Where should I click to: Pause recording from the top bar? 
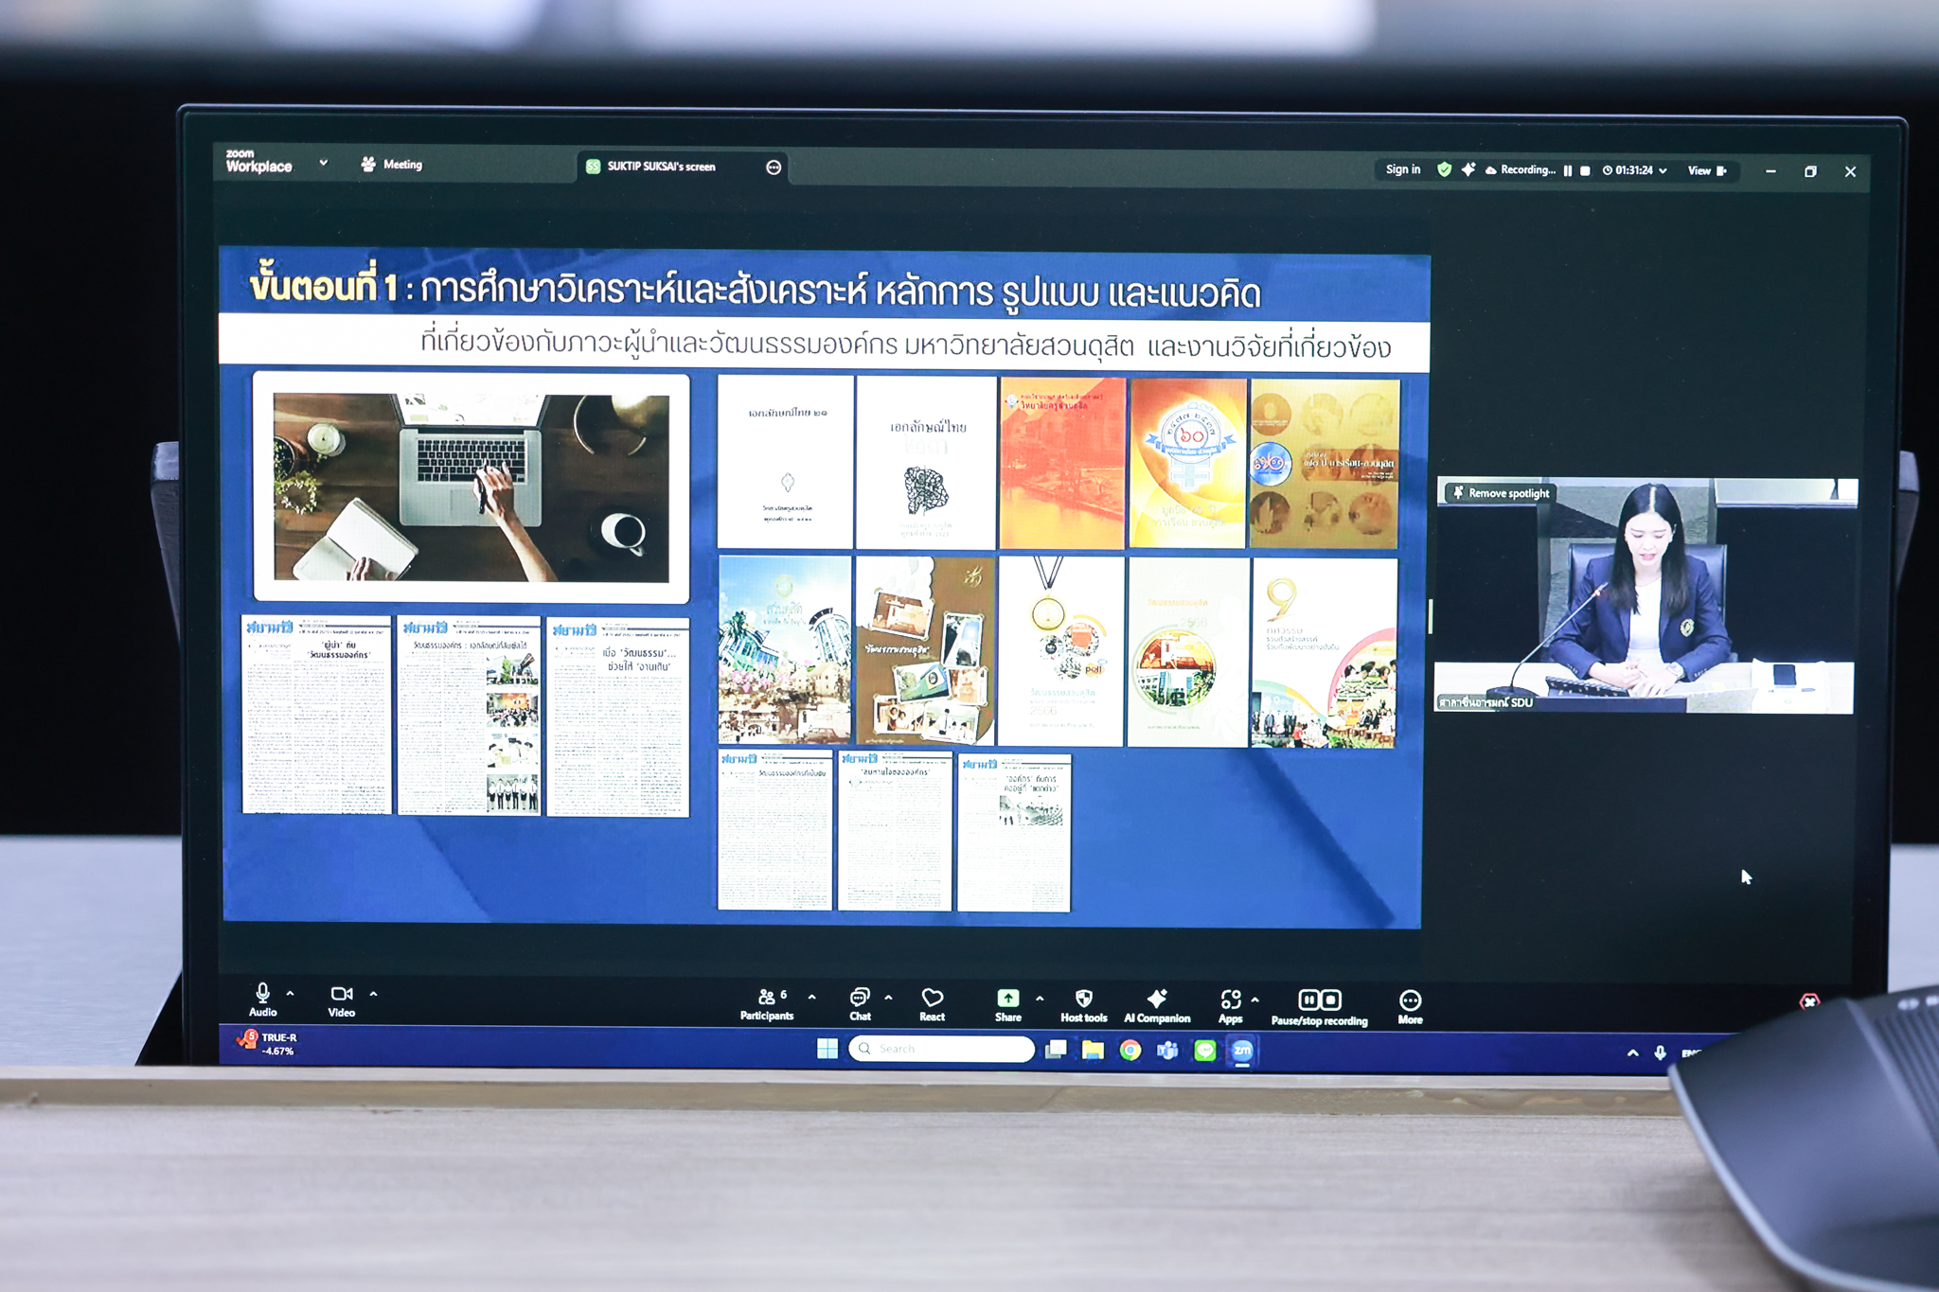point(1568,170)
